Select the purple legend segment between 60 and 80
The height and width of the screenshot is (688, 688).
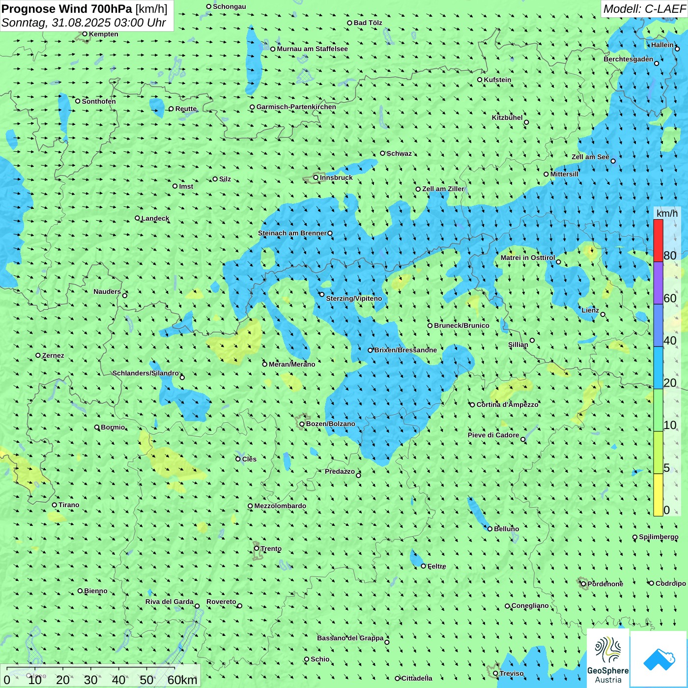658,283
